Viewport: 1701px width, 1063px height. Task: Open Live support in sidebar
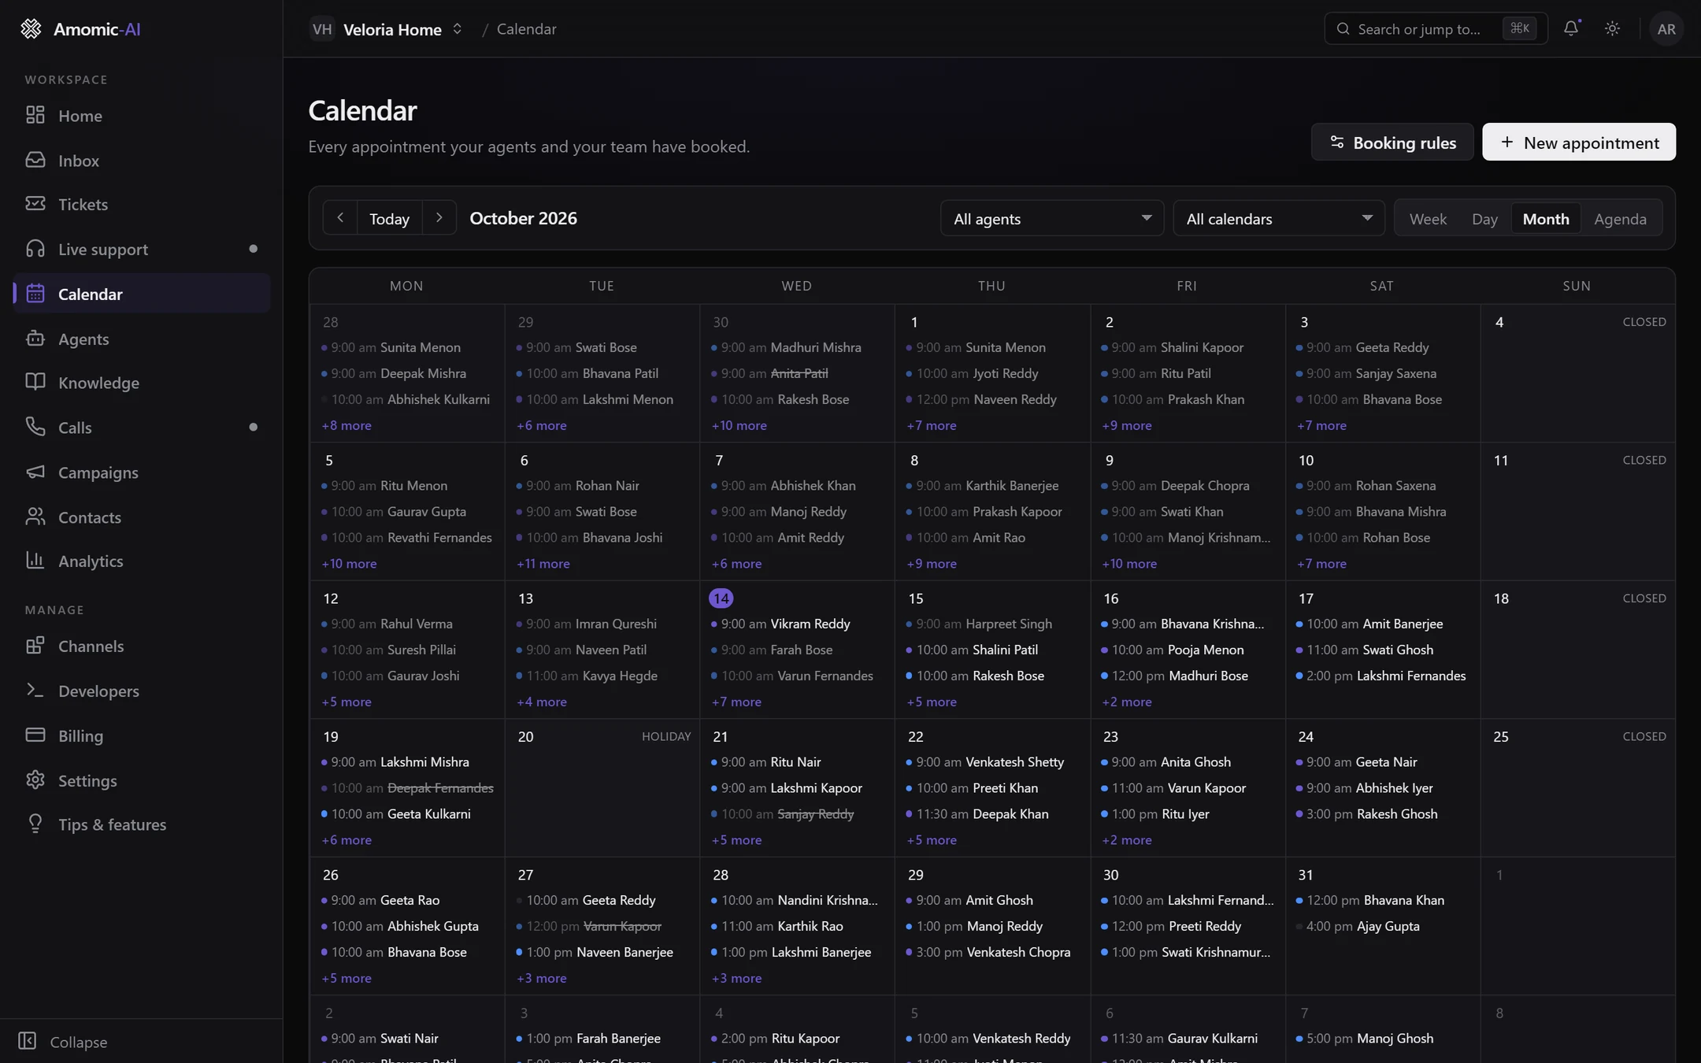(142, 250)
